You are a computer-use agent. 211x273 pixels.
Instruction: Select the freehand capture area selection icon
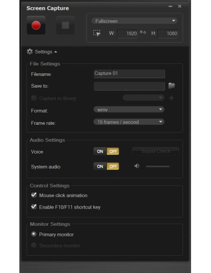[x=97, y=33]
